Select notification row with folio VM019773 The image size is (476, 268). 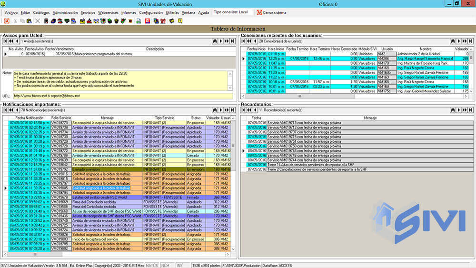[x=119, y=123]
